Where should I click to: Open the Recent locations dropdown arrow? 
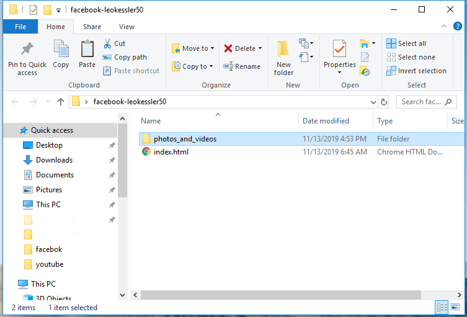tap(48, 102)
